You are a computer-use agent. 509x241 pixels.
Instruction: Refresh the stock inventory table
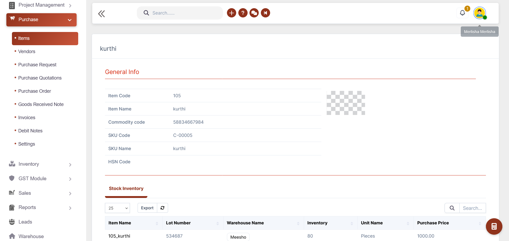(163, 208)
